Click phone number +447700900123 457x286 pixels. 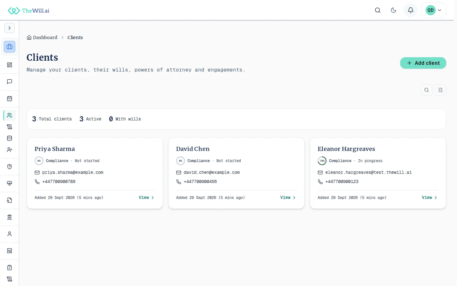342,182
